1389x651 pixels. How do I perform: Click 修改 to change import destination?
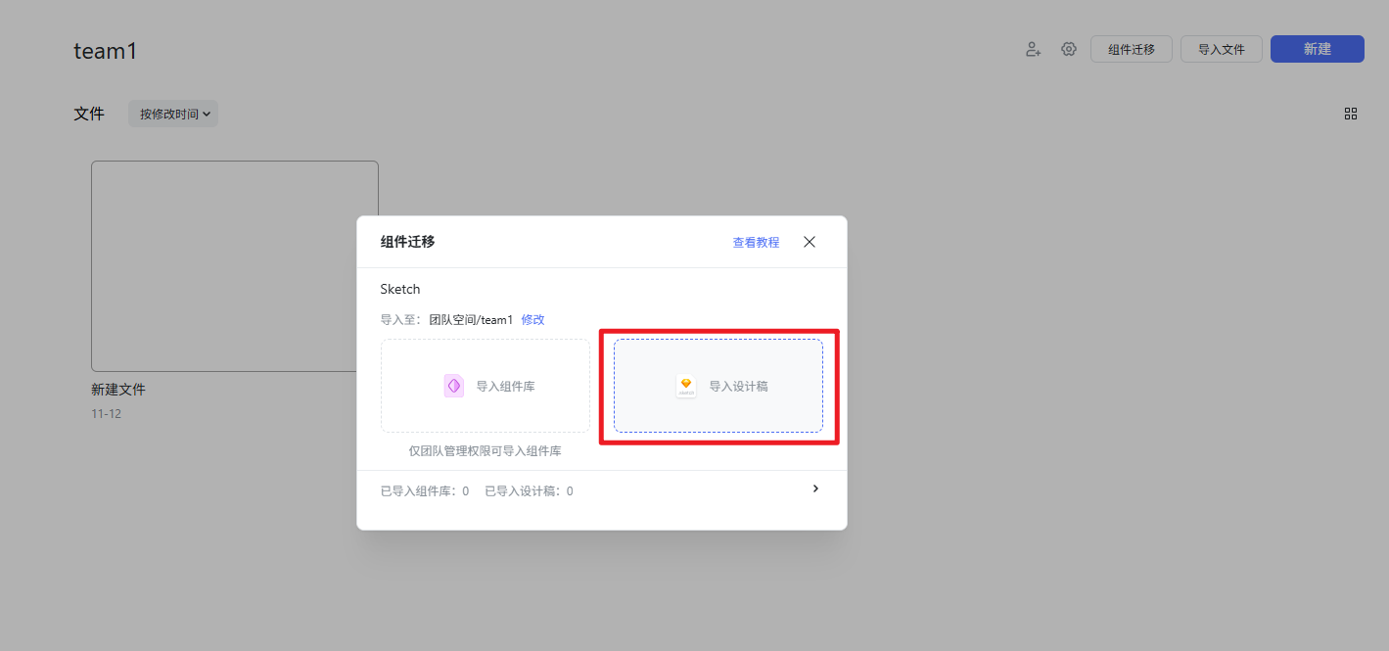coord(532,319)
